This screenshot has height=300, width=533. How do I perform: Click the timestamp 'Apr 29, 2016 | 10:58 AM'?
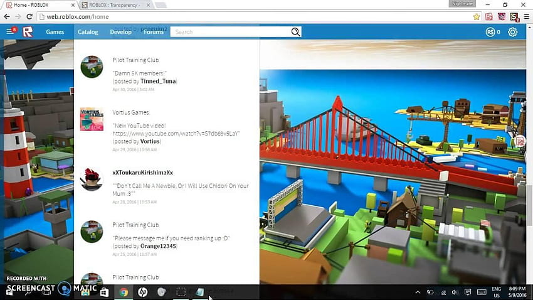(135, 149)
